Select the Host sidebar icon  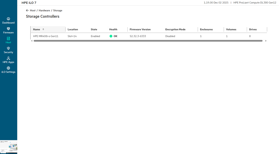point(8,39)
